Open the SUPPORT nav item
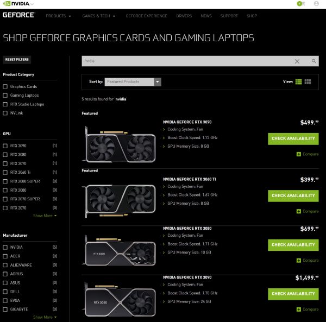This screenshot has width=326, height=322. 229,16
